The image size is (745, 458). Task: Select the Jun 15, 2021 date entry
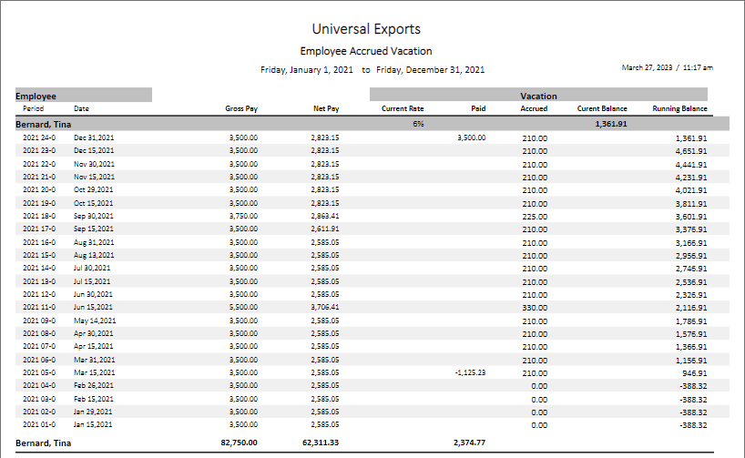[x=94, y=308]
